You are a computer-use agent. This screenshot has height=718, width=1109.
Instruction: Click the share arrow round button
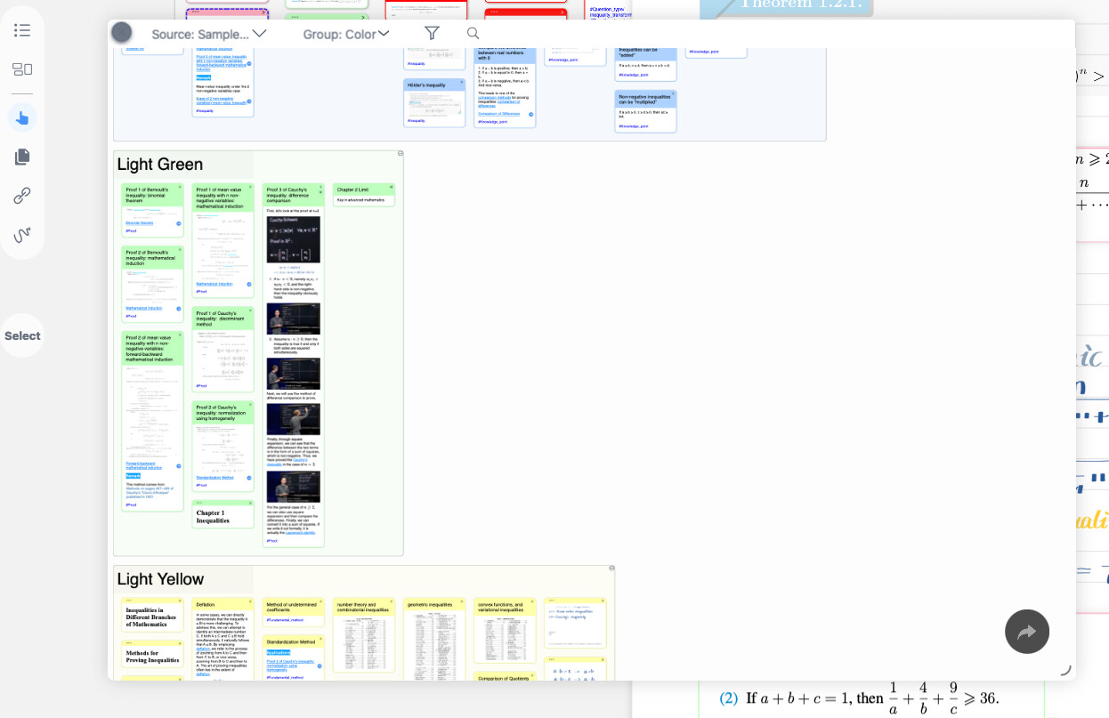pyautogui.click(x=1027, y=632)
